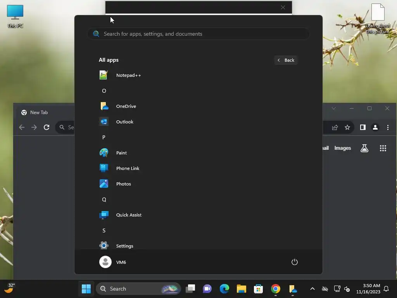Image resolution: width=397 pixels, height=298 pixels.
Task: Launch Quick Assist
Action: [198, 215]
